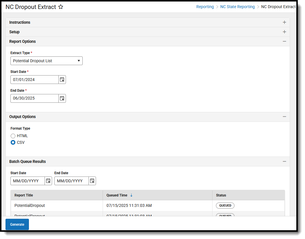Go to Reporting breadcrumb link

(x=205, y=7)
